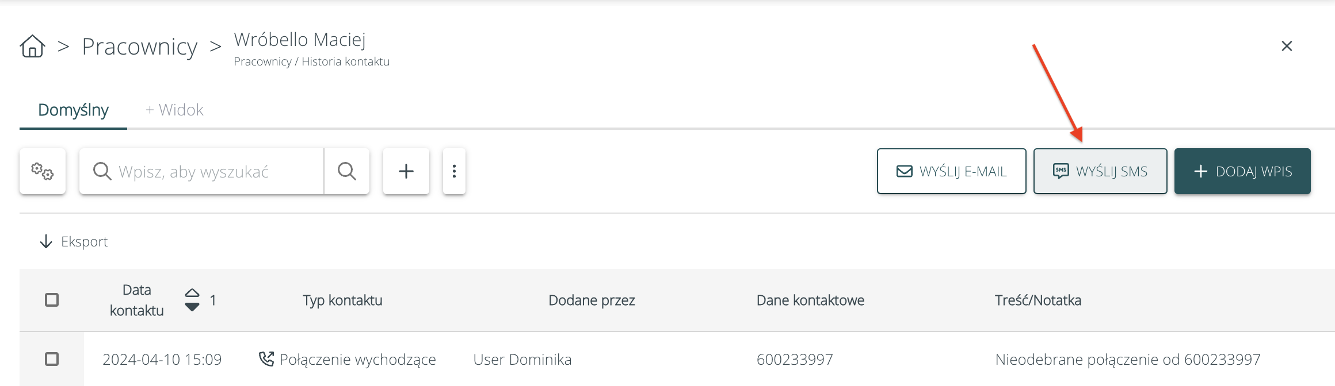Toggle the select-all header checkbox
Screen dimensions: 1335x386
click(x=52, y=300)
